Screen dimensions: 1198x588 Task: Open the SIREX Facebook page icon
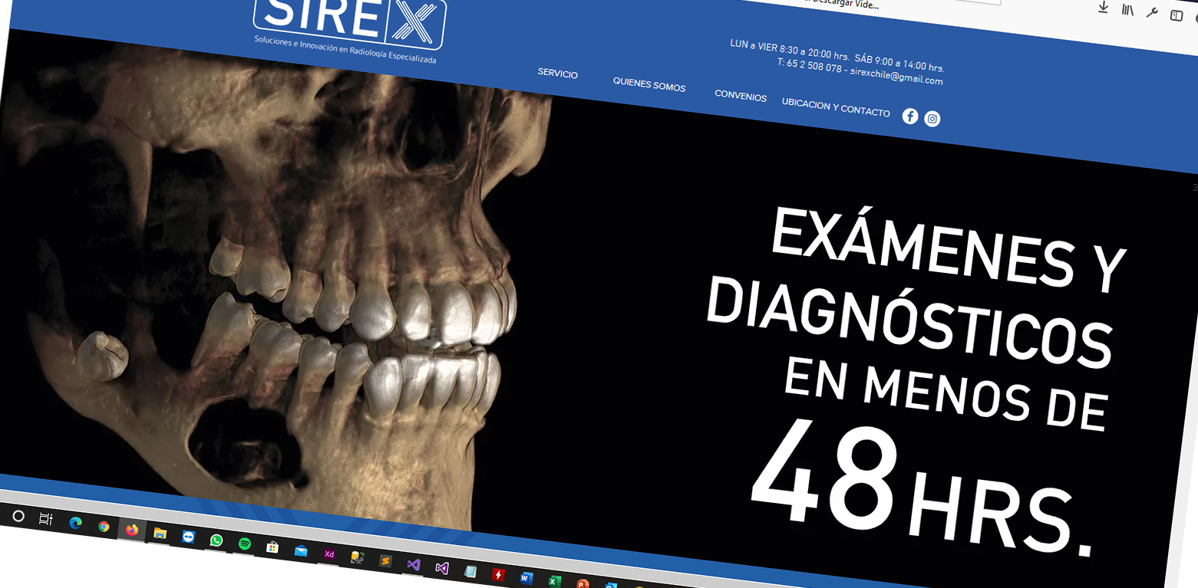[909, 116]
